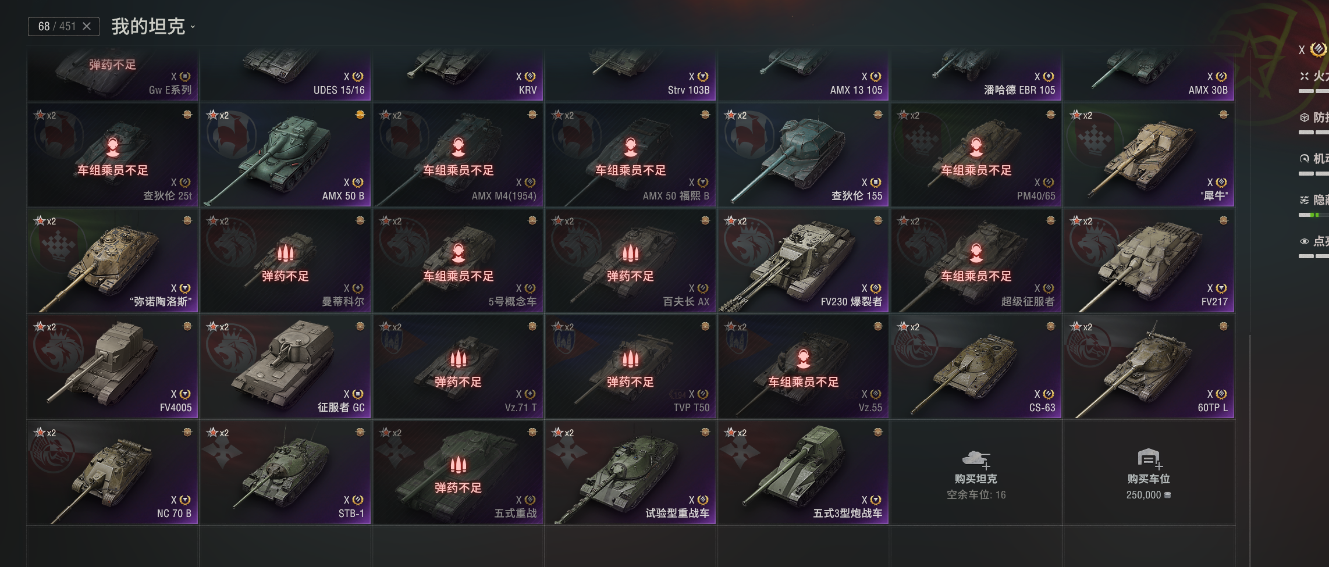Click the 购买坦克 tank icon
Viewport: 1329px width, 567px height.
(976, 459)
